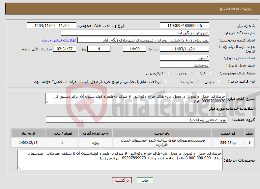Click the deadline time field 14:00
Screen dimensions: 260x189
tap(134, 49)
